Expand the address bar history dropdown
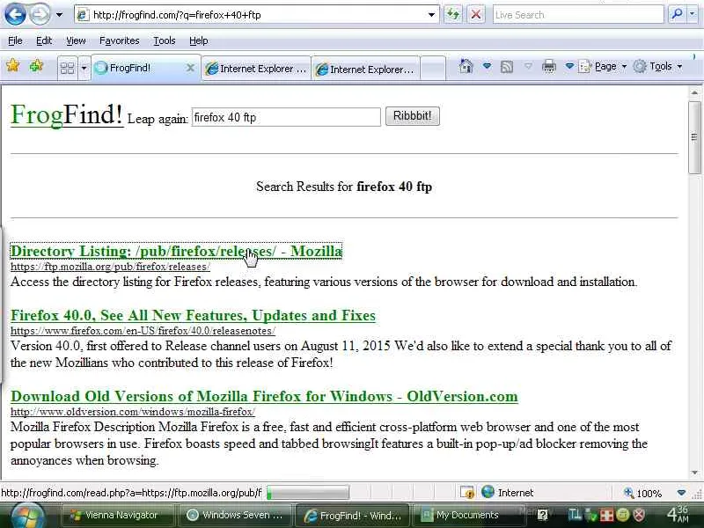This screenshot has height=528, width=704. 431,15
